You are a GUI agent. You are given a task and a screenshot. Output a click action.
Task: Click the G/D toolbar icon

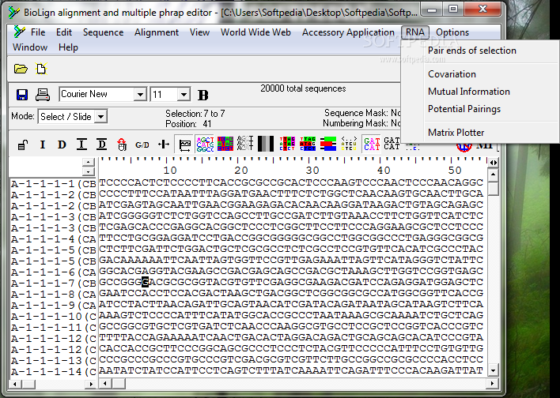(142, 145)
